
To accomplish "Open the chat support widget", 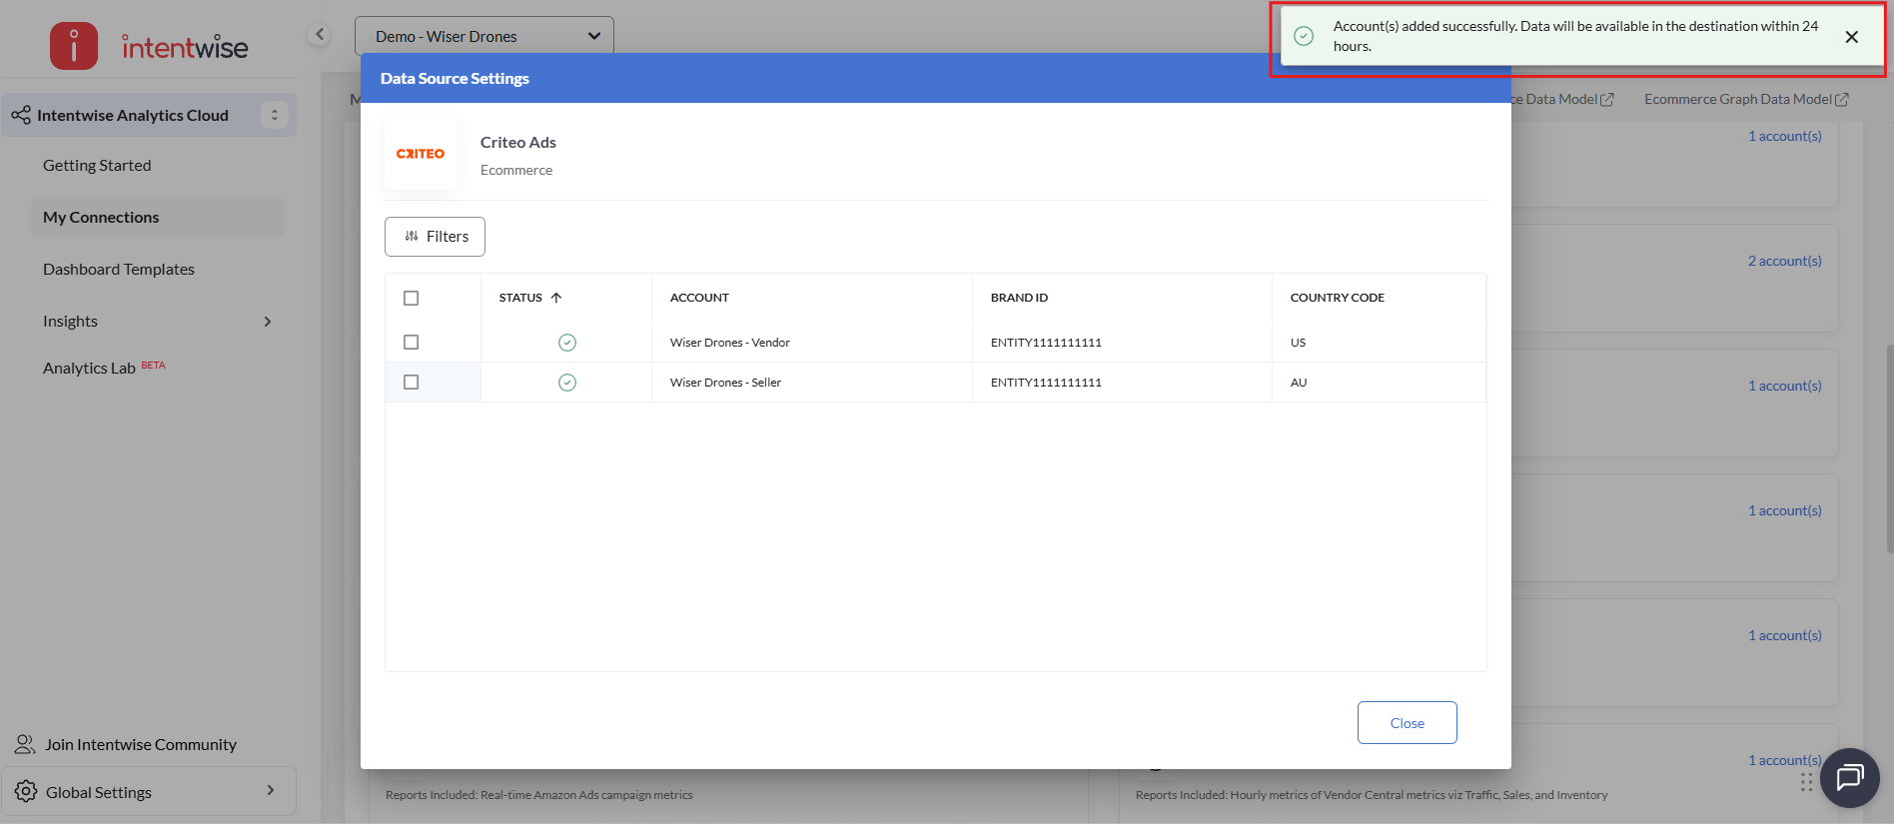I will point(1849,777).
